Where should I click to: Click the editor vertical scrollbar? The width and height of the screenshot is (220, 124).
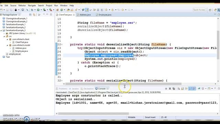[x=218, y=45]
